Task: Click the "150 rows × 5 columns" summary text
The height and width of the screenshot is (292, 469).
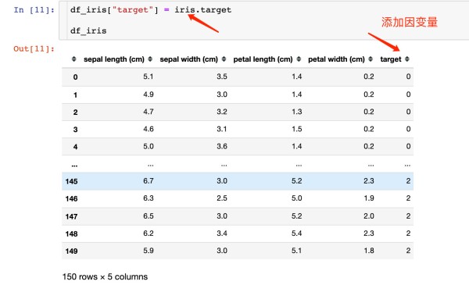Action: 105,276
